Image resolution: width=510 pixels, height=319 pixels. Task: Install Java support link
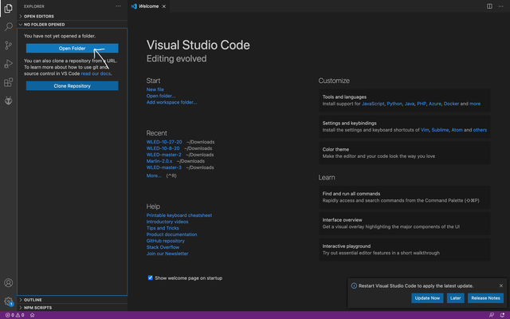(410, 104)
